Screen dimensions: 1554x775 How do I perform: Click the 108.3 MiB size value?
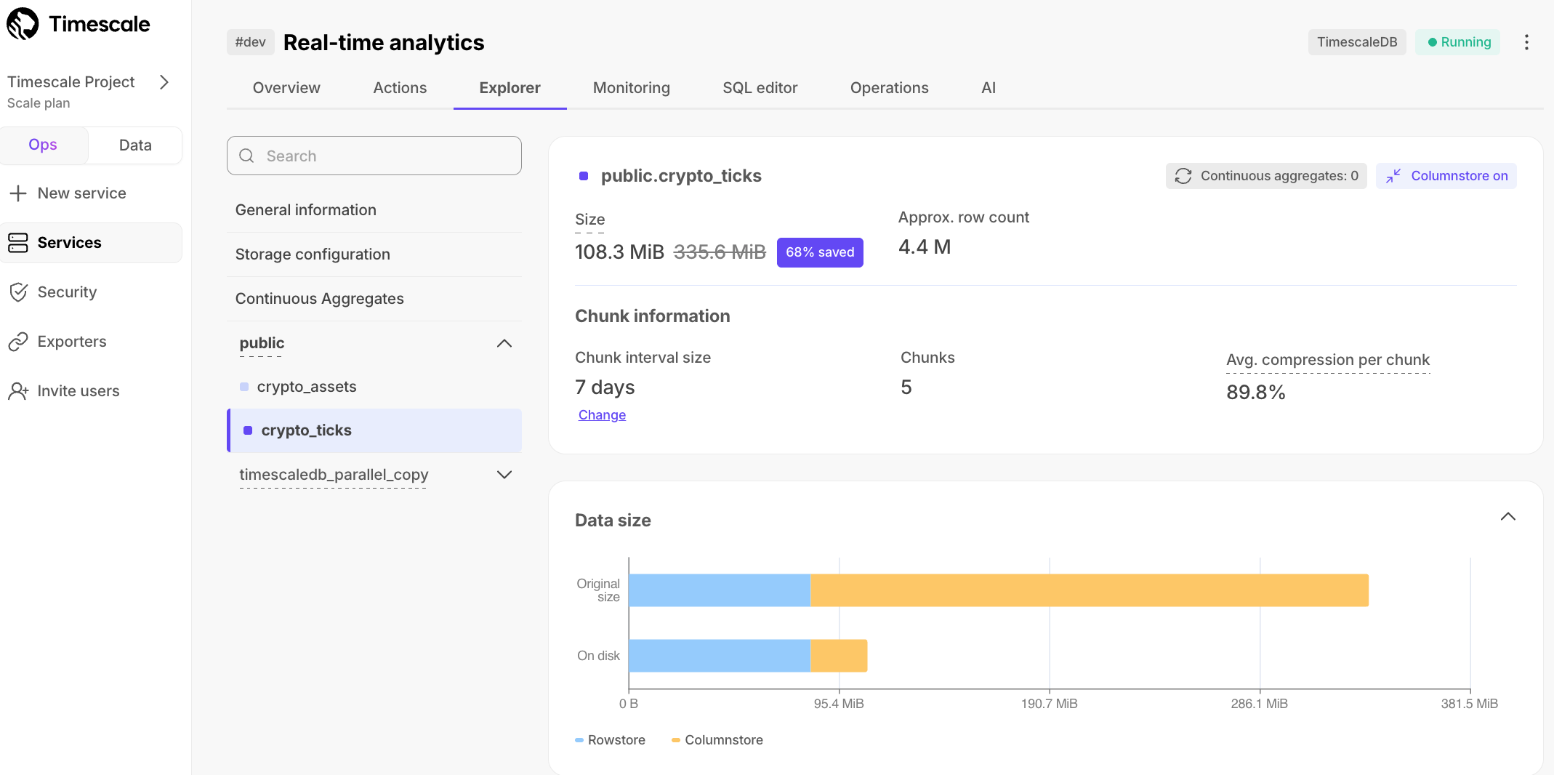click(619, 252)
